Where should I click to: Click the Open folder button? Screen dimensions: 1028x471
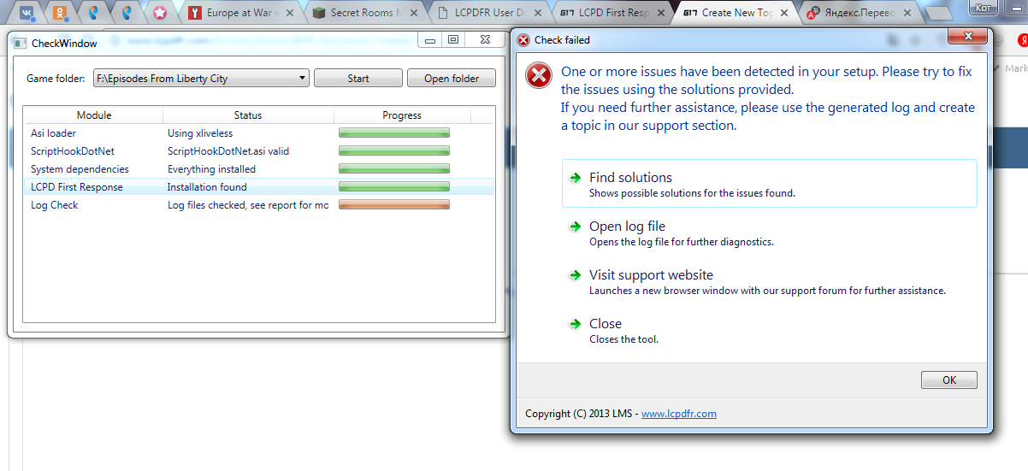click(452, 78)
